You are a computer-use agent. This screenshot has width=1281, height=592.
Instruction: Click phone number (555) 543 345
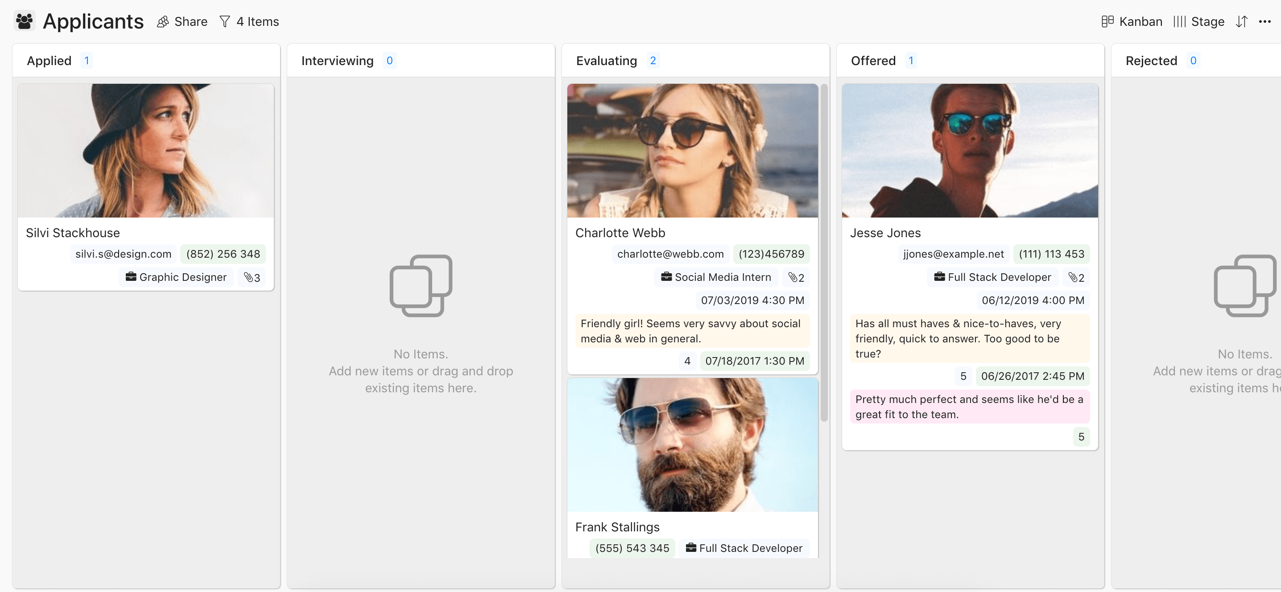point(632,548)
